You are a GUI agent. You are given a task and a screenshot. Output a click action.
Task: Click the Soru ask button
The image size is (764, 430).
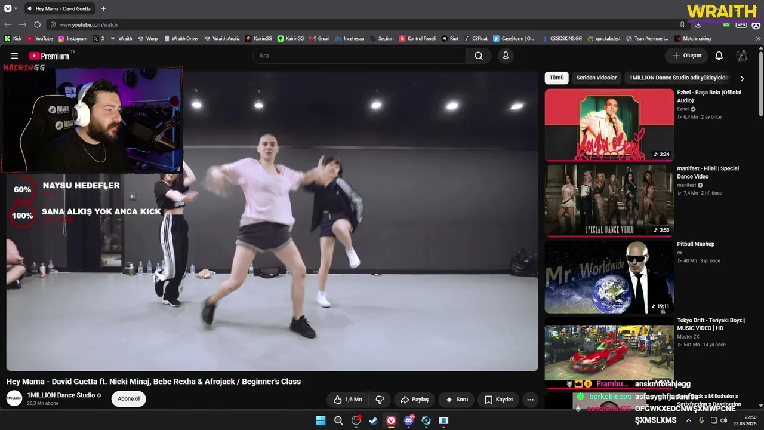(x=456, y=400)
